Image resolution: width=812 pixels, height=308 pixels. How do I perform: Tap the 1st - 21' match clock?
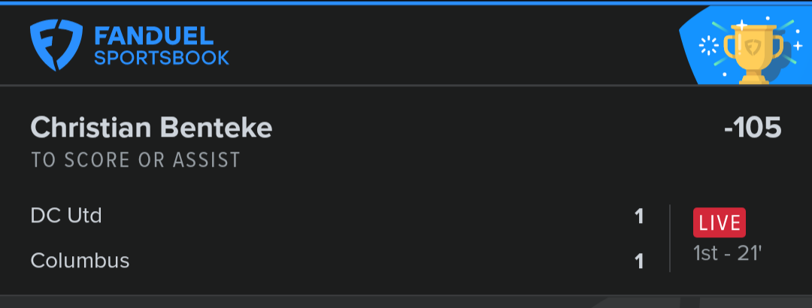point(727,254)
